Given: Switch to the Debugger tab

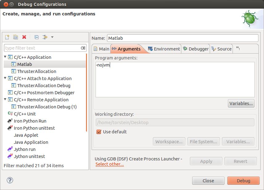Looking at the screenshot, I should (196, 49).
